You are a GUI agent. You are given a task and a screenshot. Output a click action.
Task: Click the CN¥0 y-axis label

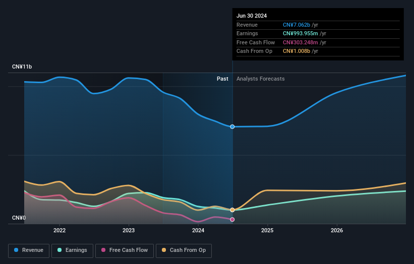coord(19,218)
